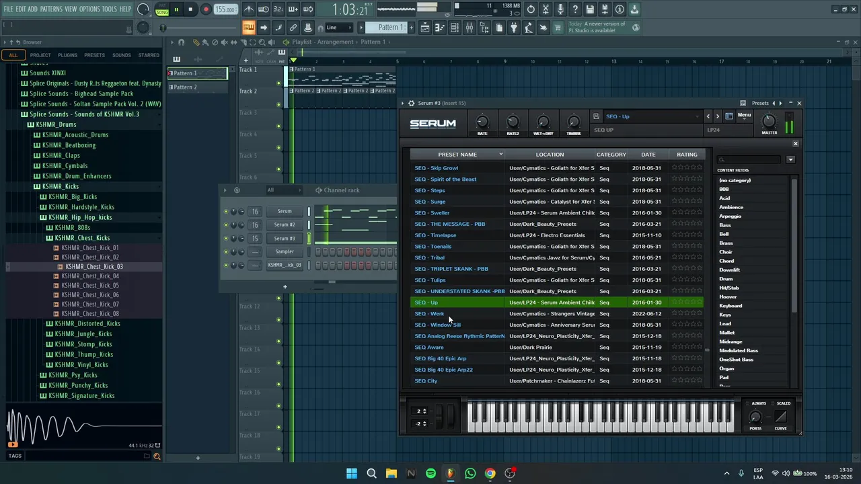Click the search magnifier icon in browser tags bar
The image size is (861, 484).
(157, 456)
